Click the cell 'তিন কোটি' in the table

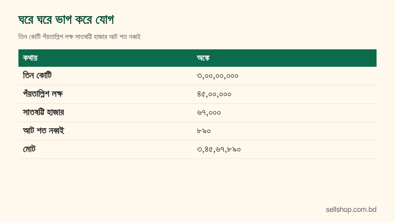[37, 76]
